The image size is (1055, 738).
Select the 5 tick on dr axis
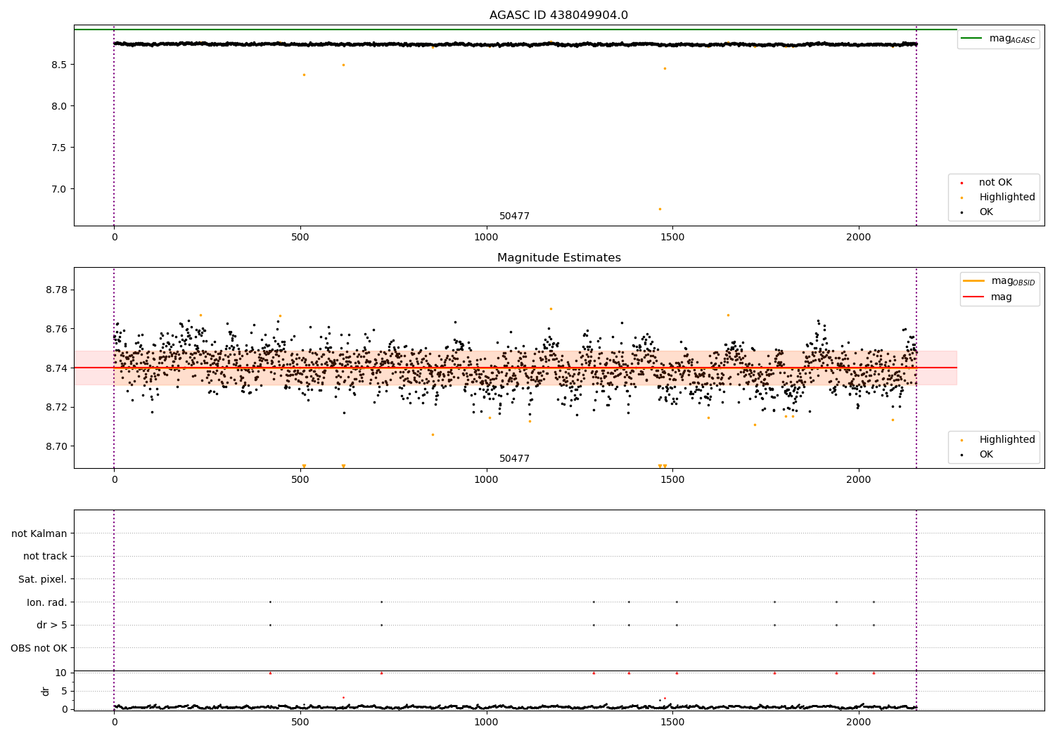(64, 691)
